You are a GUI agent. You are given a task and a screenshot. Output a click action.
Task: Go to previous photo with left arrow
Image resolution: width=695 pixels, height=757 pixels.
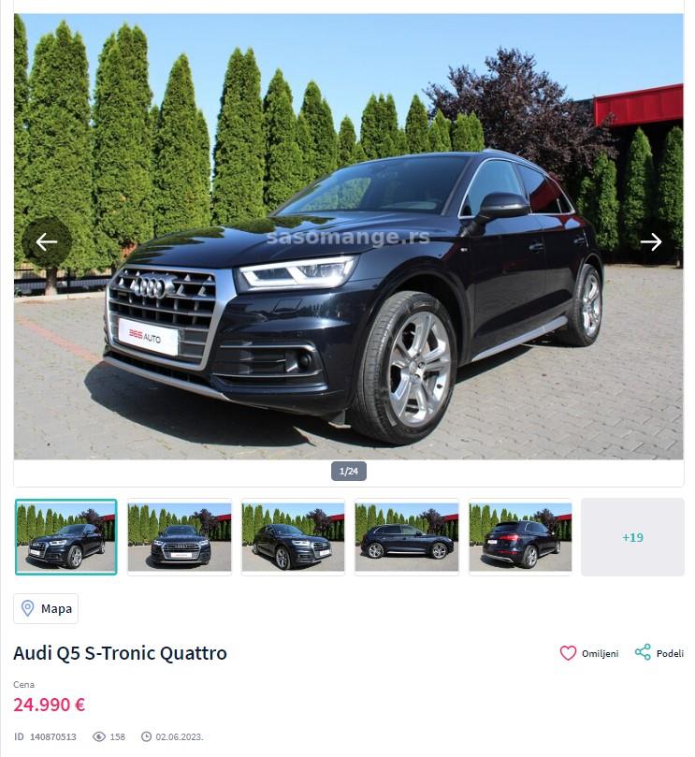point(47,241)
